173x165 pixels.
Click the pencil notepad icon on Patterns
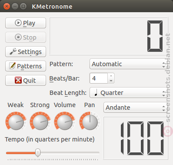click(x=13, y=66)
